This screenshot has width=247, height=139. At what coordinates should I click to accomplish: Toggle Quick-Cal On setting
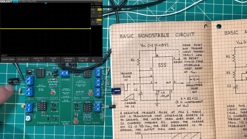click(38, 59)
